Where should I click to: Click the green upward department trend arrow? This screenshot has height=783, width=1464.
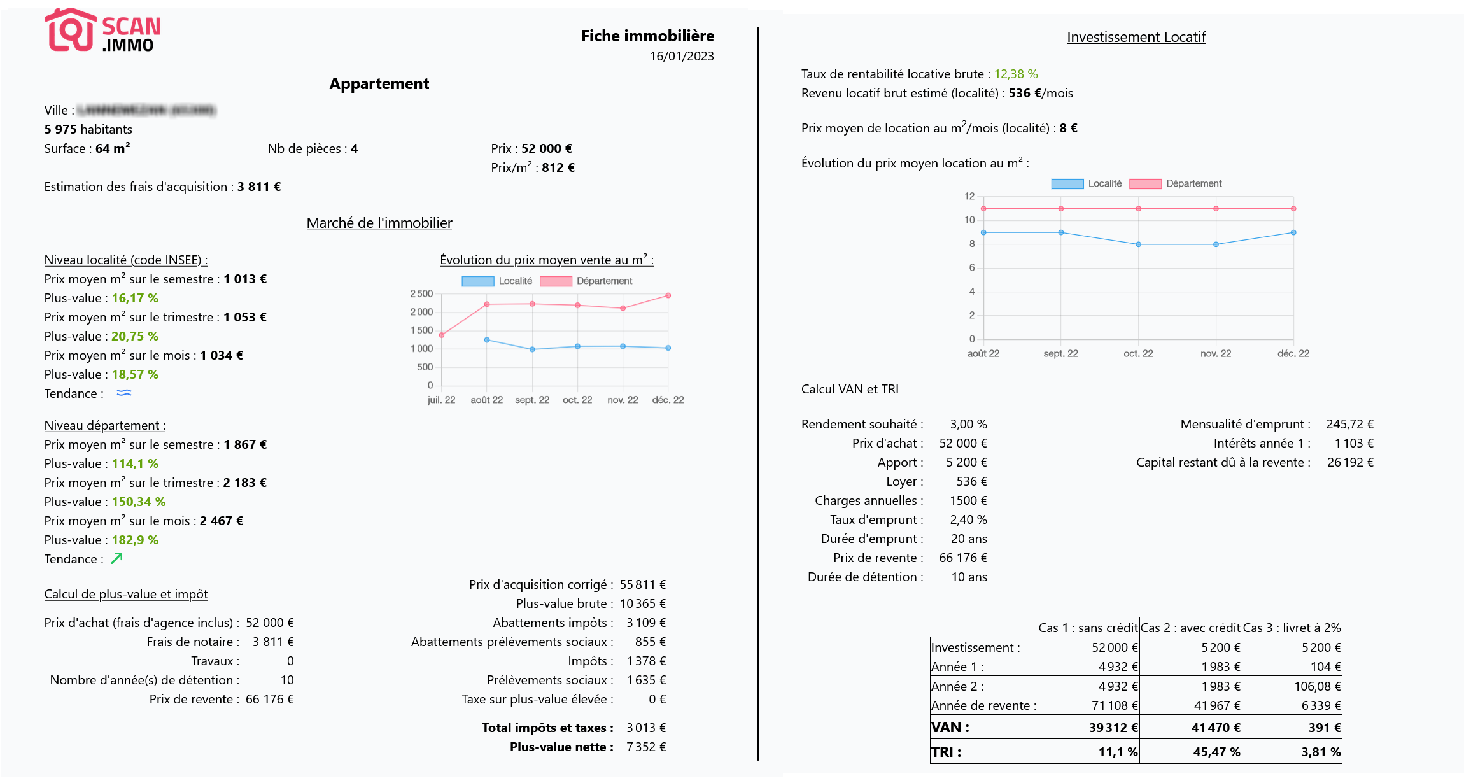117,558
